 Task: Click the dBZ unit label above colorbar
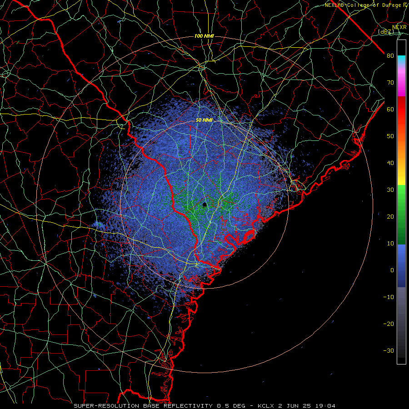(386, 32)
